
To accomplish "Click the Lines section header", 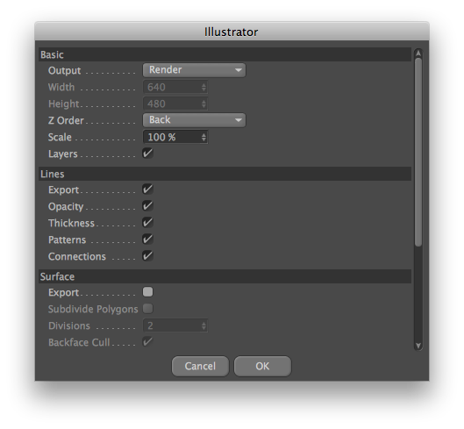I will click(225, 174).
